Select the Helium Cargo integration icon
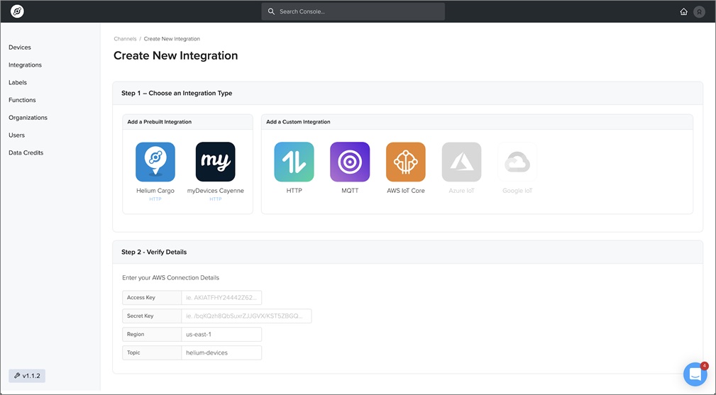 (155, 162)
